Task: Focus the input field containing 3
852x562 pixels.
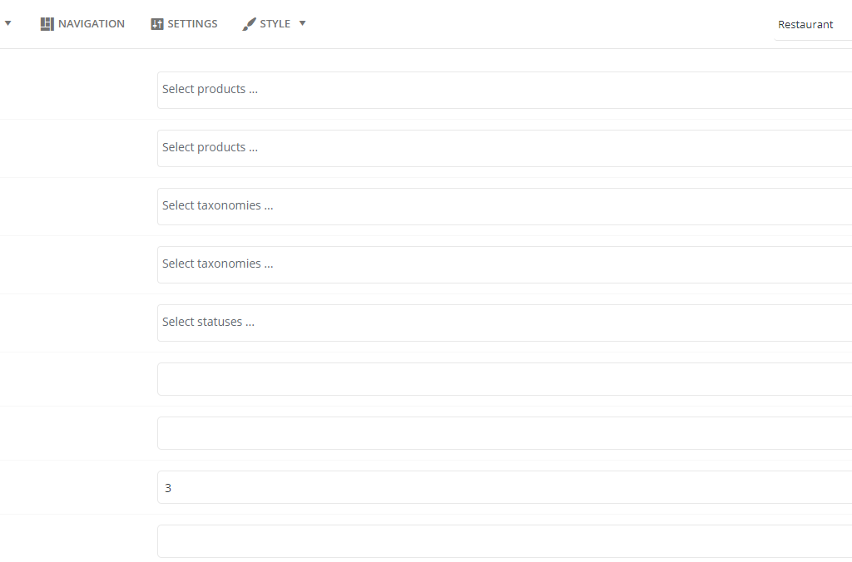Action: (505, 487)
